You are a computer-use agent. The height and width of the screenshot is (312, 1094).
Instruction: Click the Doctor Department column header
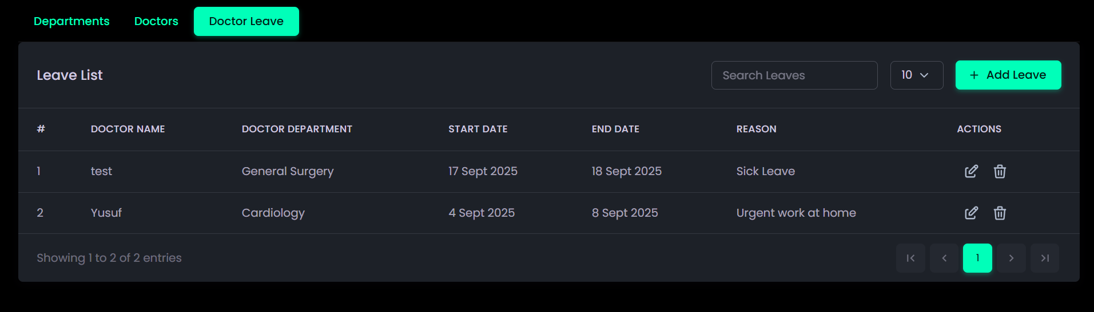(x=297, y=129)
